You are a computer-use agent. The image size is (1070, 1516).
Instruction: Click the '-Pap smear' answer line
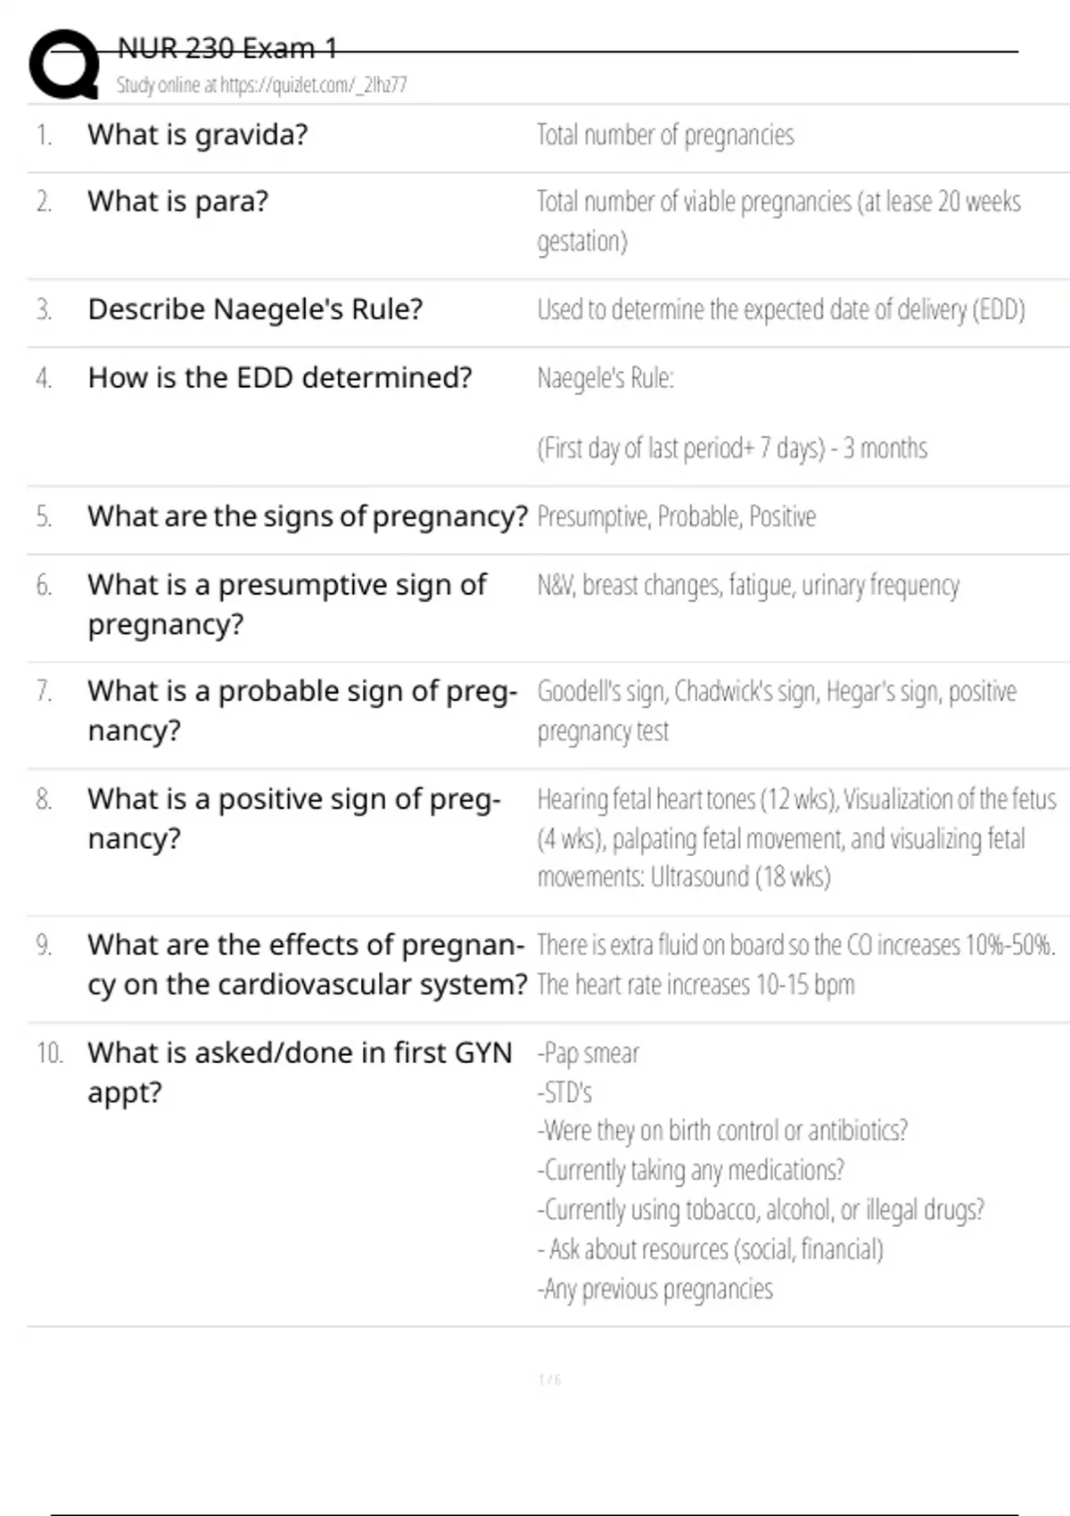pos(588,1053)
